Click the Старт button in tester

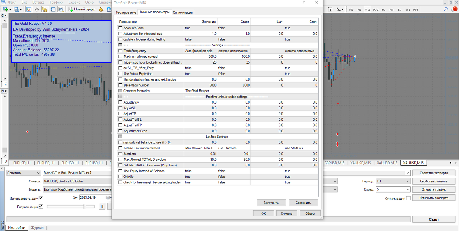click(434, 219)
